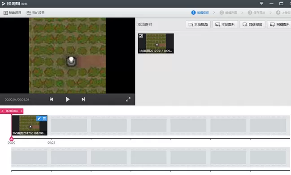Viewport: 291px width, 175px height.
Task: Step playhead time forward with right arrow
Action: (x=21, y=111)
